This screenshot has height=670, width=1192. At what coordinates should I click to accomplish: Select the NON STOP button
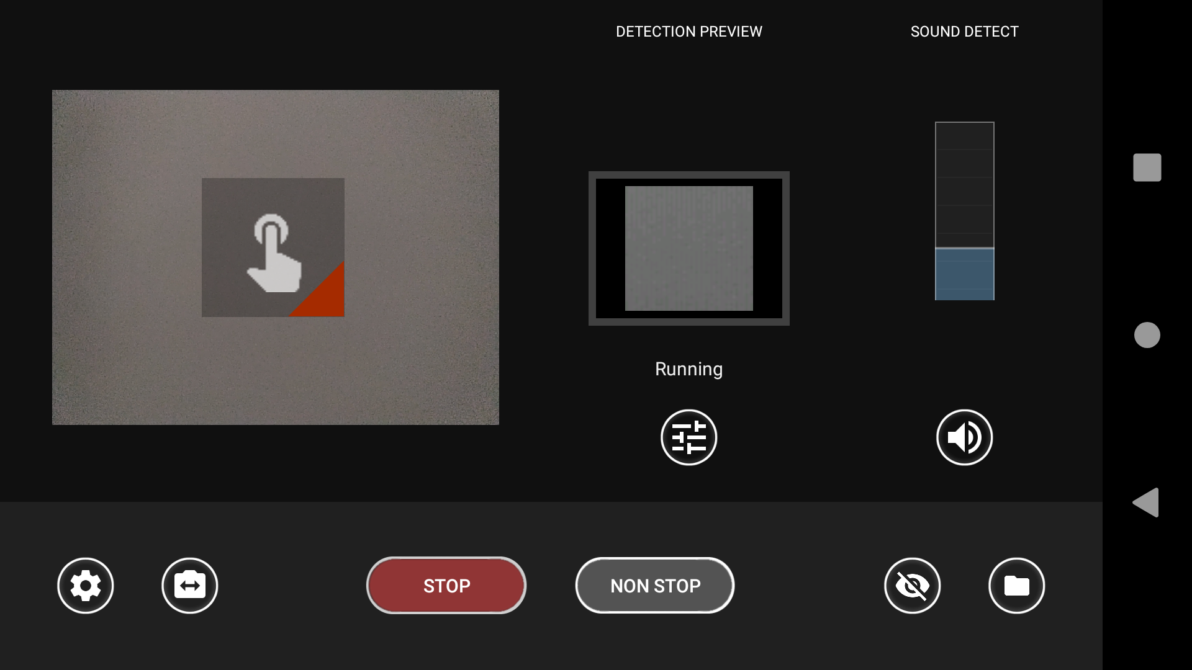click(x=655, y=586)
